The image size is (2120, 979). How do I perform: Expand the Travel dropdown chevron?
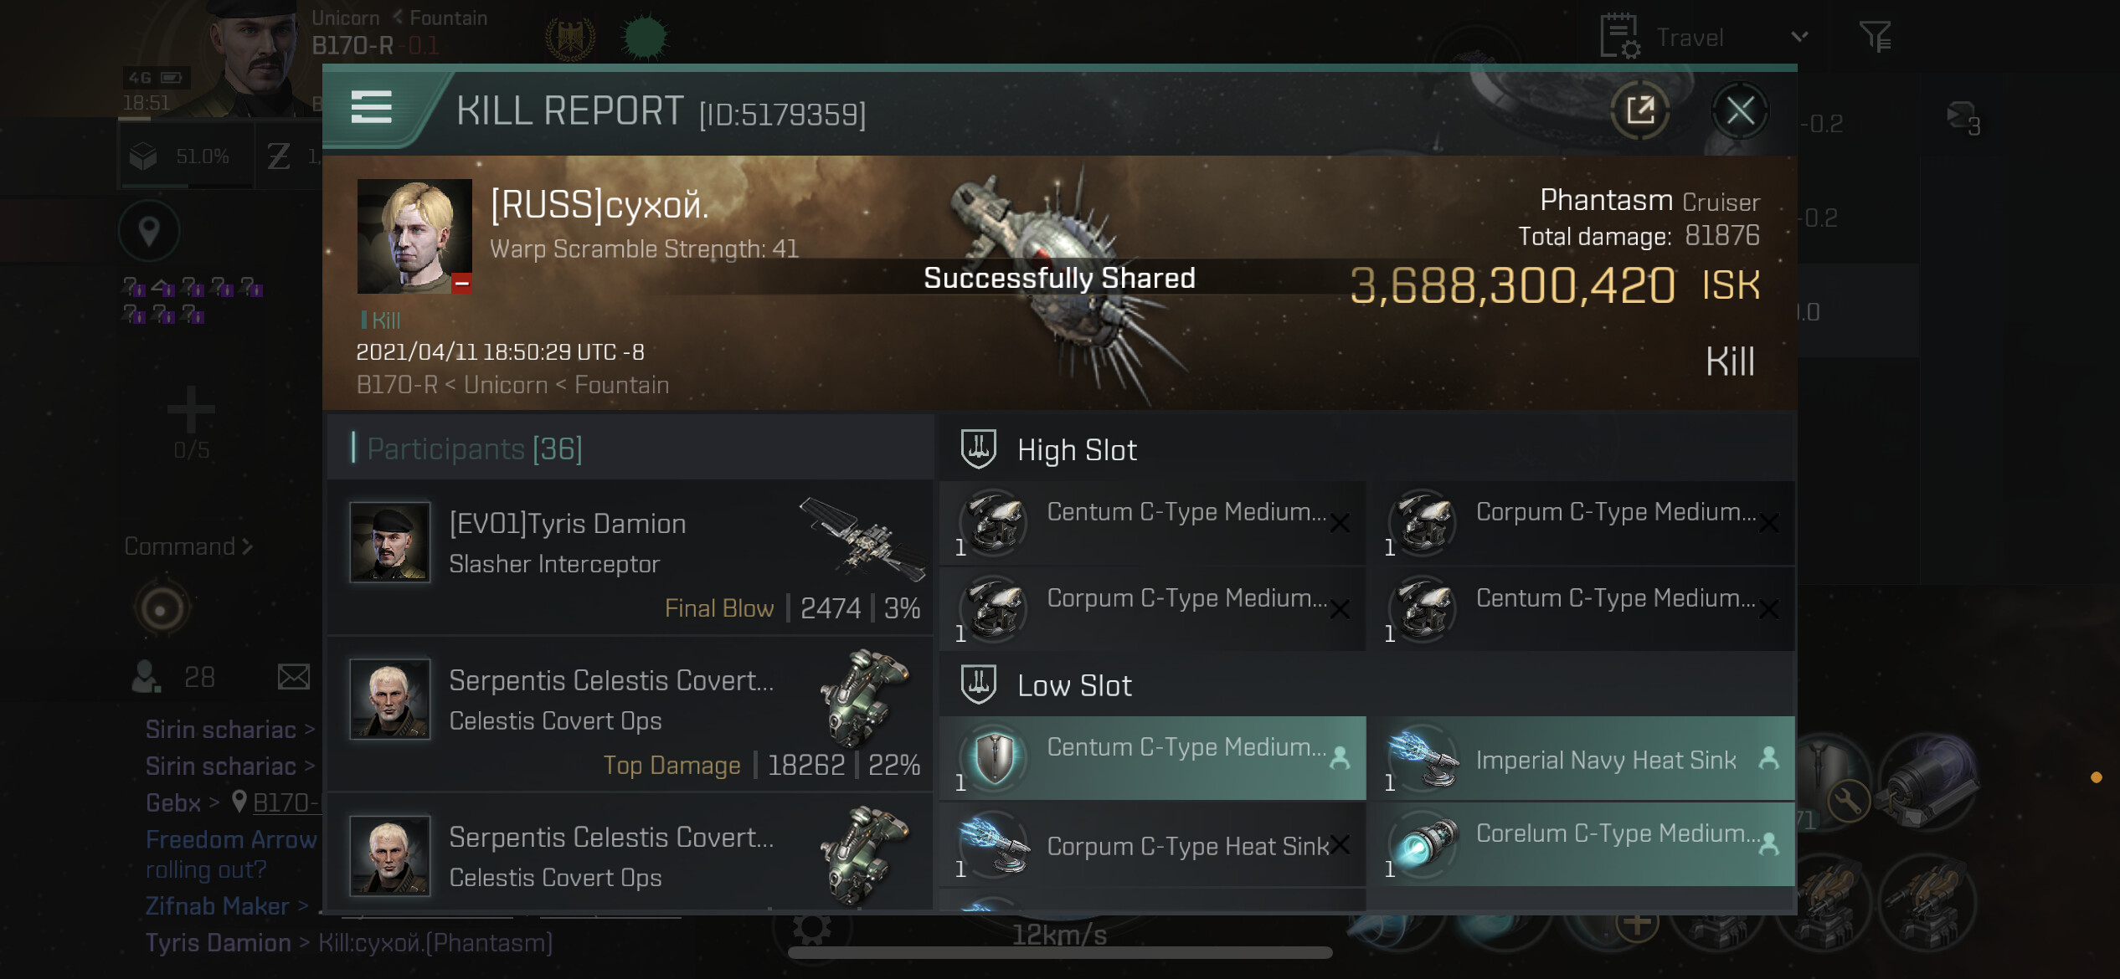click(x=1799, y=37)
